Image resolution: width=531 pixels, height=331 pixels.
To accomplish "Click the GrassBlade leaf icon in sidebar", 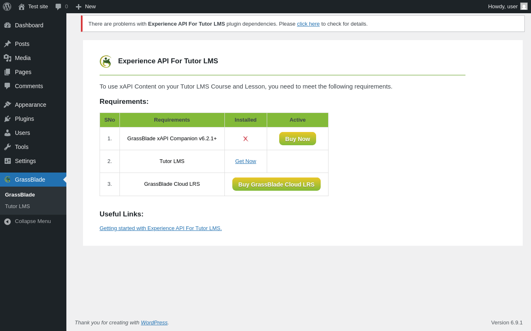I will pos(7,180).
